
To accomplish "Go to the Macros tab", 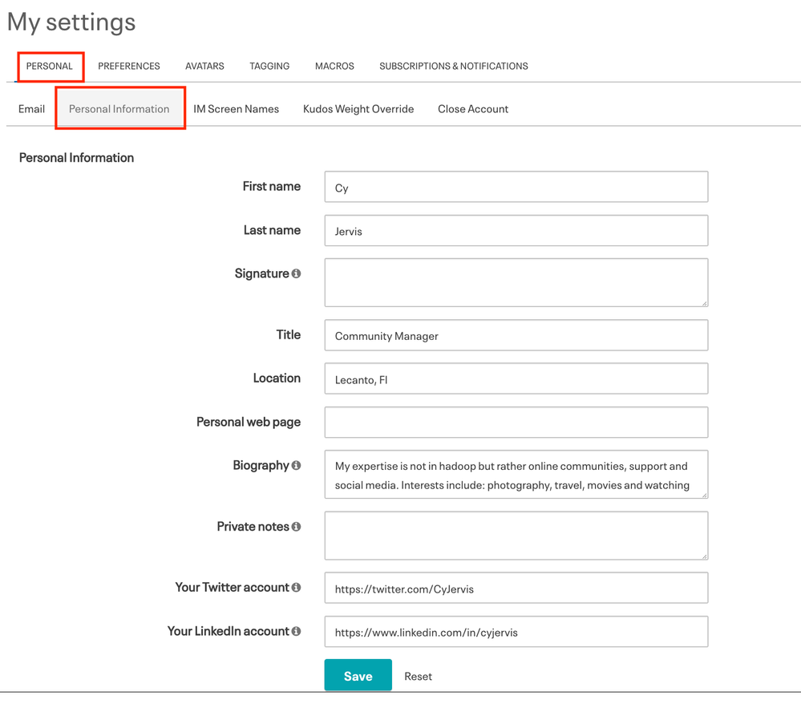I will click(334, 66).
